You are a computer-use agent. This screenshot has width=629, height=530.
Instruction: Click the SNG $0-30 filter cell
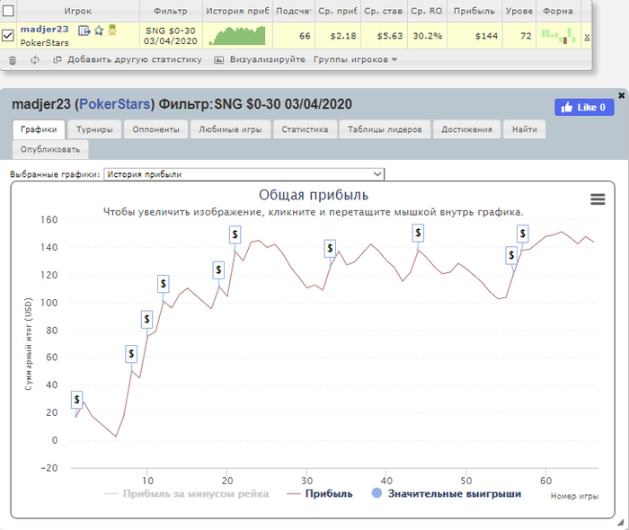tap(171, 36)
